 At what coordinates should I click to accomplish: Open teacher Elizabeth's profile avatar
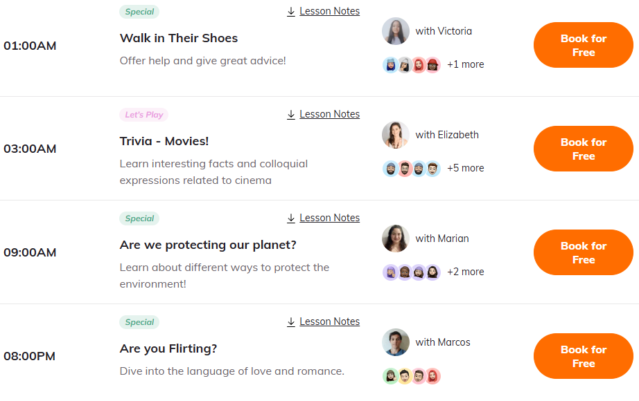(x=395, y=135)
